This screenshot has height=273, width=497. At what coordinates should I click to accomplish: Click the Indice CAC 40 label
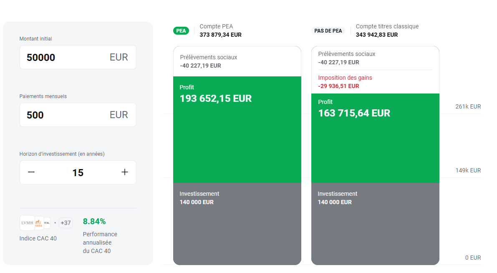(x=38, y=238)
